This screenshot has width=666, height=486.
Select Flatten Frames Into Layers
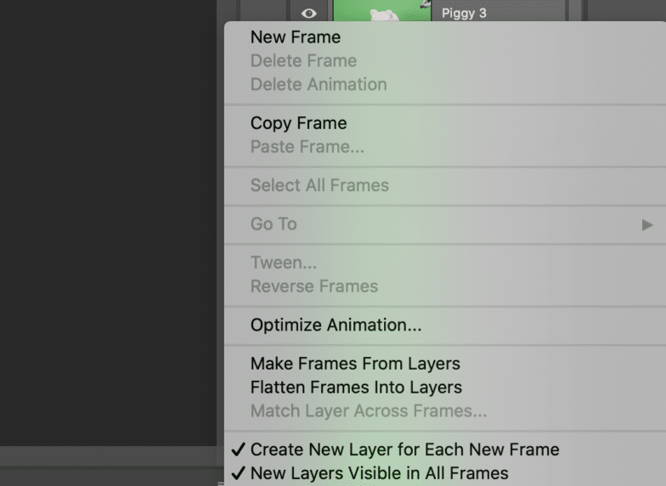(x=356, y=388)
